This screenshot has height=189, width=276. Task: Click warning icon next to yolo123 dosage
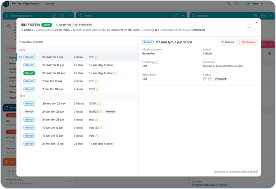(101, 128)
